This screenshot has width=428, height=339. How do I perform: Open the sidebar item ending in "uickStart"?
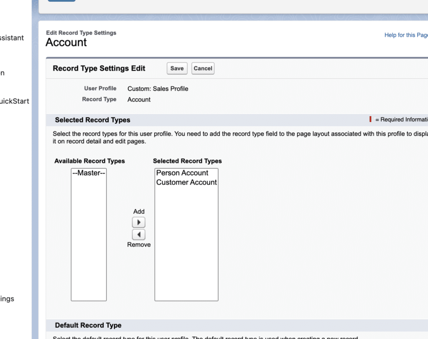tap(14, 101)
